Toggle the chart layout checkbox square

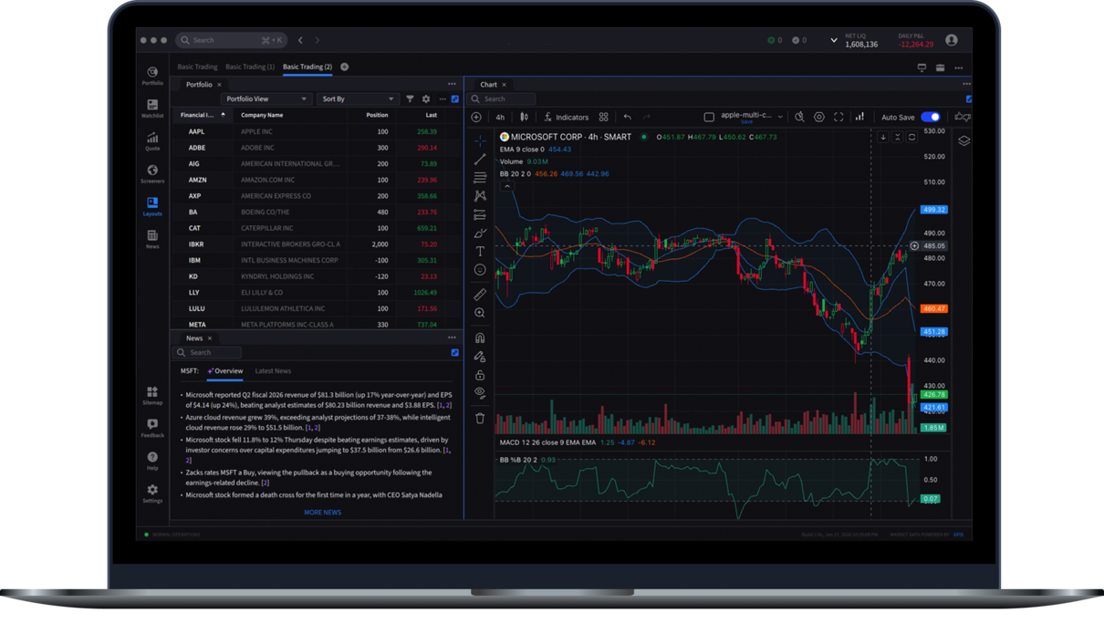tap(709, 117)
